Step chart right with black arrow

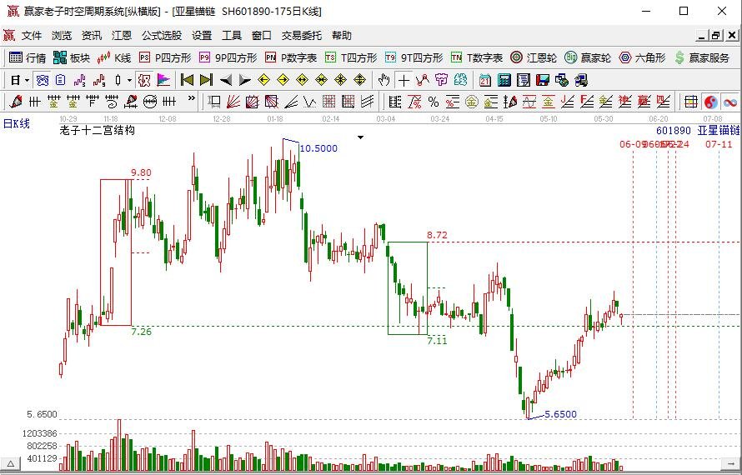244,80
